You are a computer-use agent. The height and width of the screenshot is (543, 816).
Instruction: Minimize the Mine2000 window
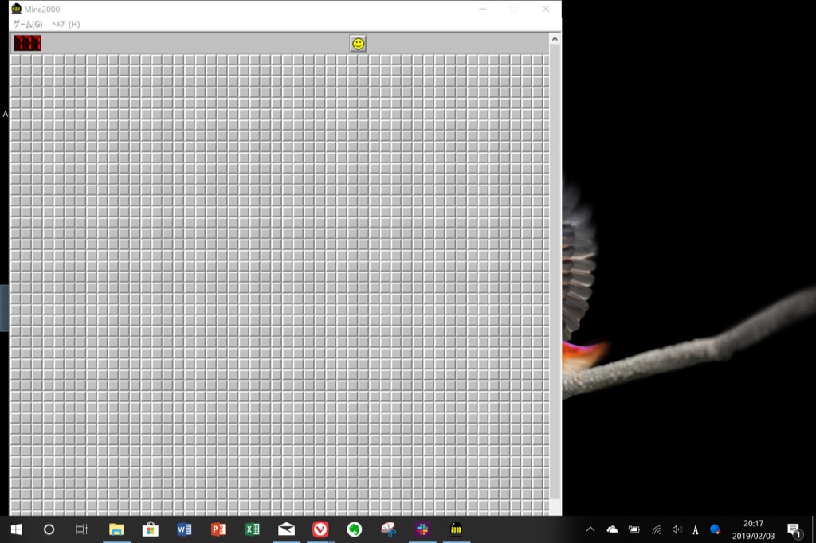[482, 9]
